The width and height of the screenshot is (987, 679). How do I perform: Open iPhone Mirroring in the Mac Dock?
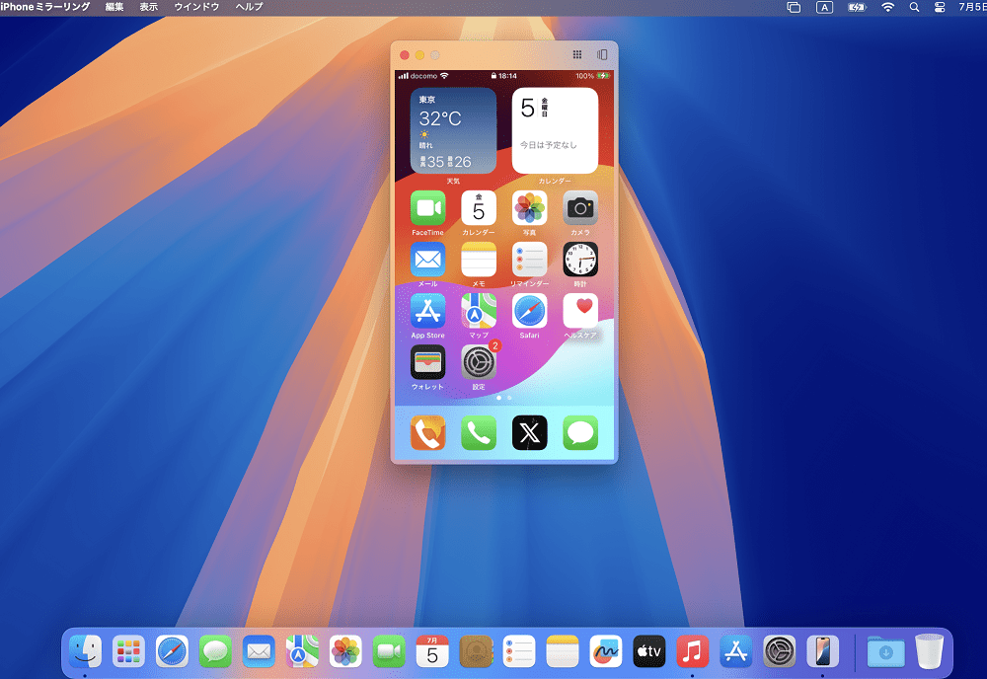(823, 651)
